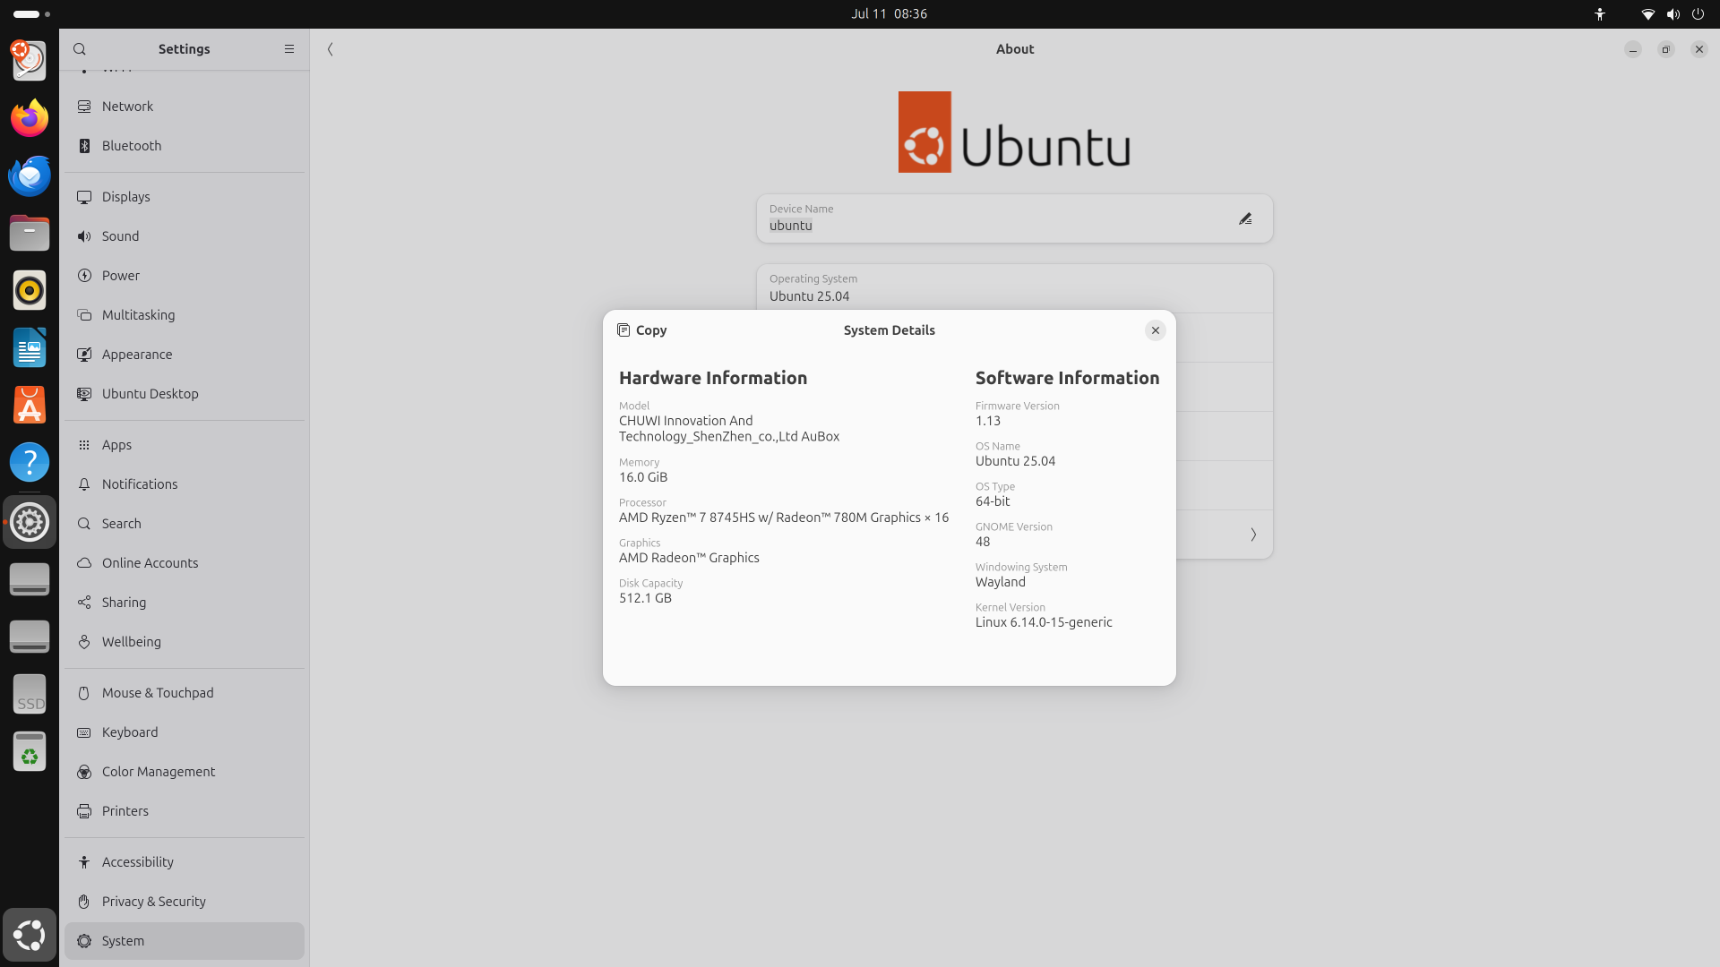Click the Device Name field 'ubuntu'
This screenshot has height=967, width=1720.
[x=1014, y=218]
